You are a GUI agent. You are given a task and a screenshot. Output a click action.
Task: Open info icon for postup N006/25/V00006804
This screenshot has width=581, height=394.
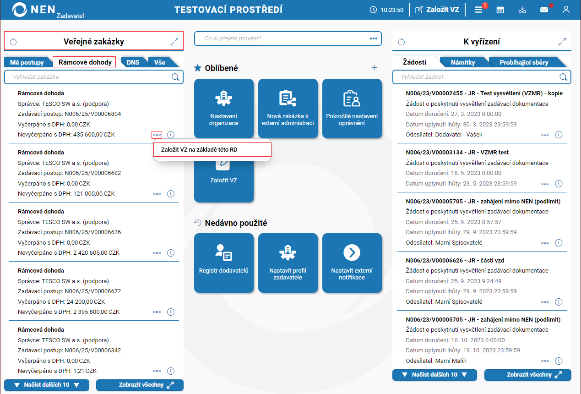(x=171, y=135)
